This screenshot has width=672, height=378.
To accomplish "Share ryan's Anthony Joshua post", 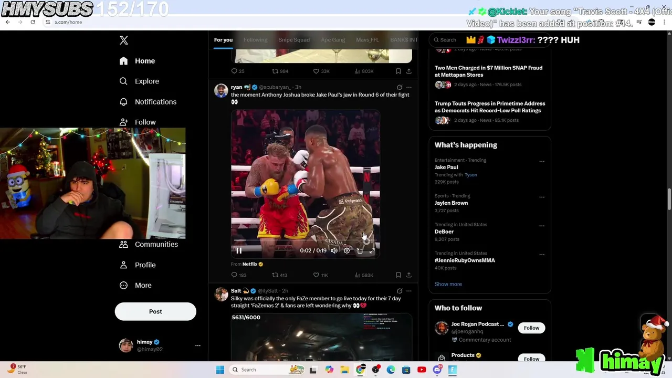I will pyautogui.click(x=409, y=275).
